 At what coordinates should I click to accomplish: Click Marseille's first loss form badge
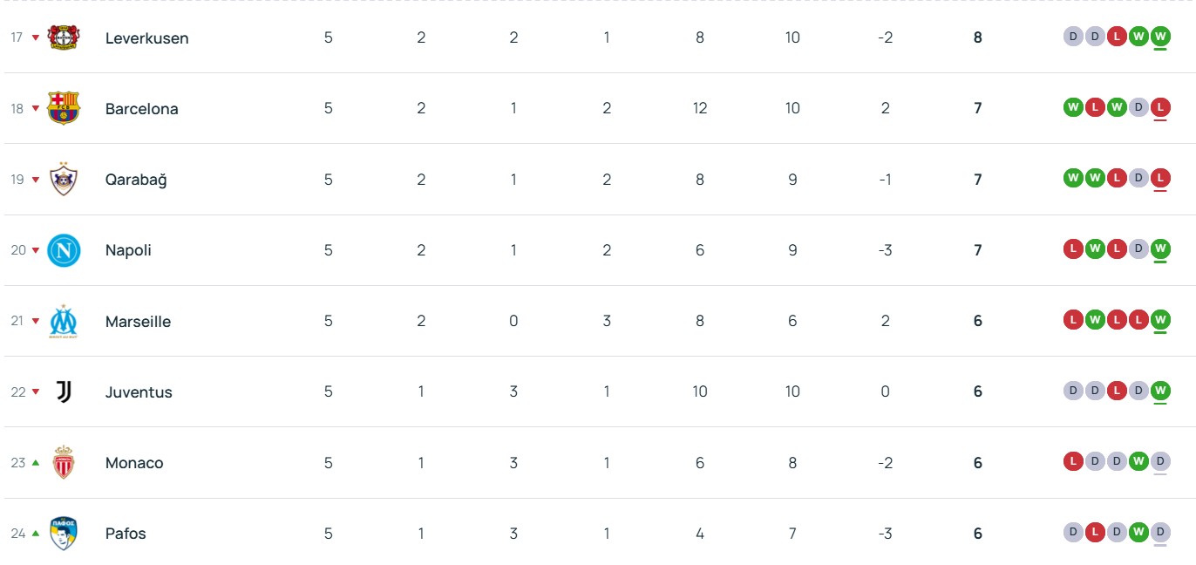pyautogui.click(x=1072, y=320)
